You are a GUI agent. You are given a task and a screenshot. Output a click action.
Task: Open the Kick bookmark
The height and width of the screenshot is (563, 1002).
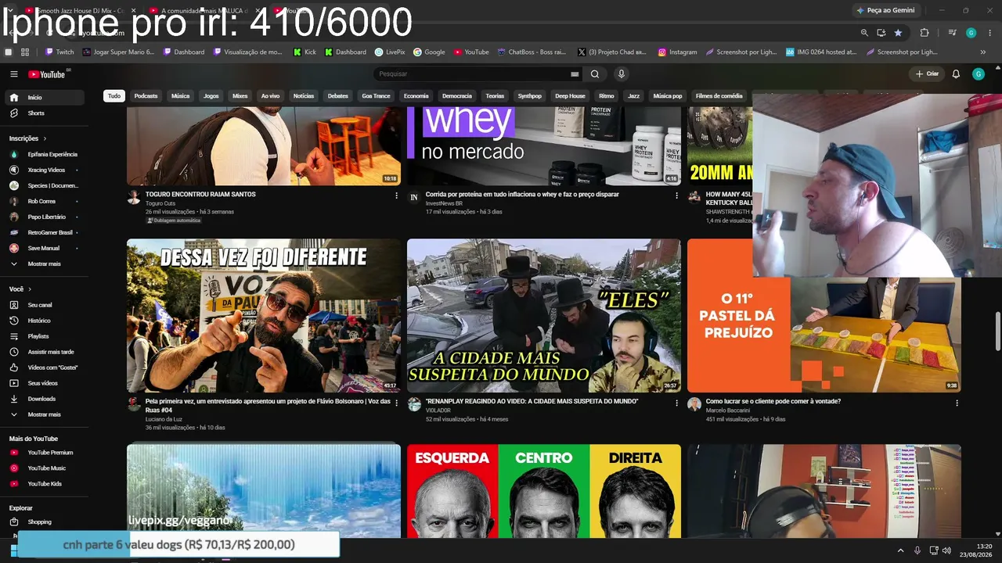pyautogui.click(x=305, y=52)
